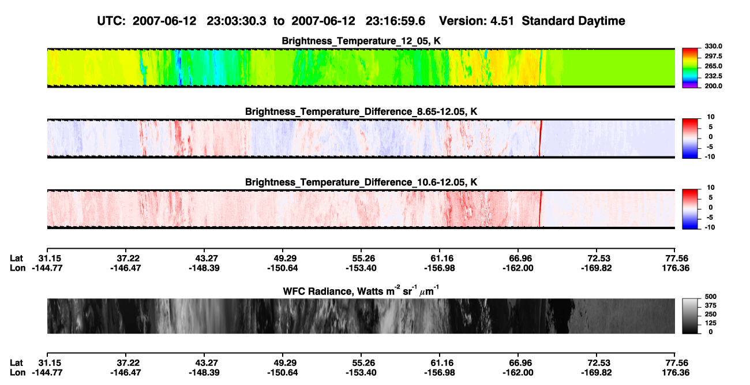Click the "375" WFC radiance scale label
This screenshot has width=750, height=385.
tap(711, 305)
